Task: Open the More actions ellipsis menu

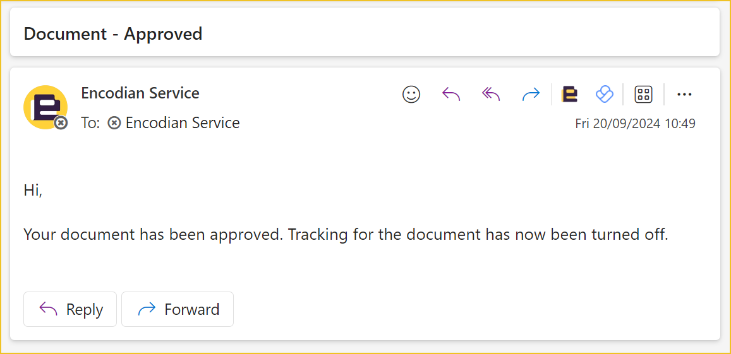Action: tap(684, 95)
